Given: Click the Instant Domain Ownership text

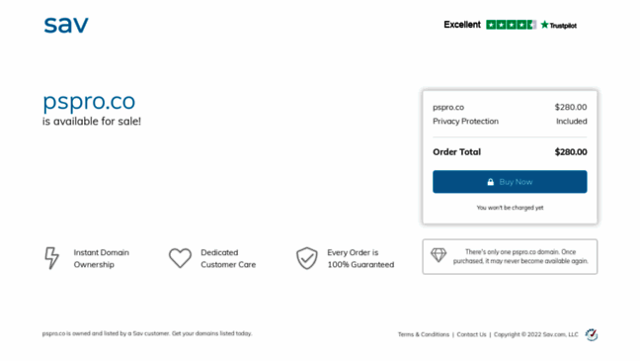Looking at the screenshot, I should pyautogui.click(x=101, y=258).
